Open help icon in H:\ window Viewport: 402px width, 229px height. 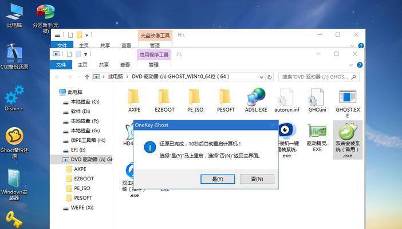(361, 46)
